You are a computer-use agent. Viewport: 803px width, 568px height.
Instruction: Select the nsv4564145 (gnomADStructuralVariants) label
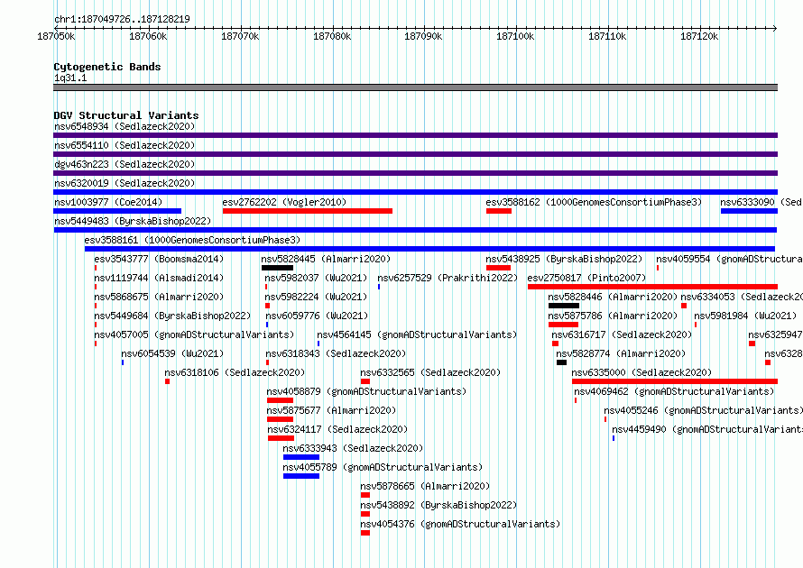pyautogui.click(x=417, y=334)
